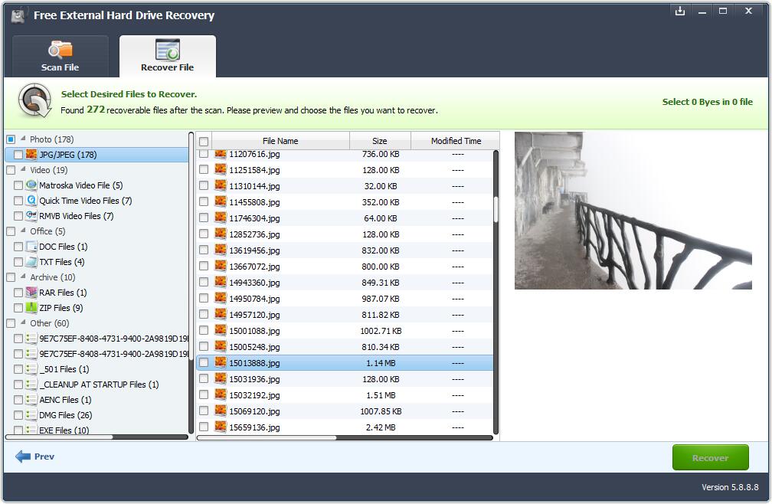Check the box for 15013888.jpg
772x504 pixels.
click(204, 363)
